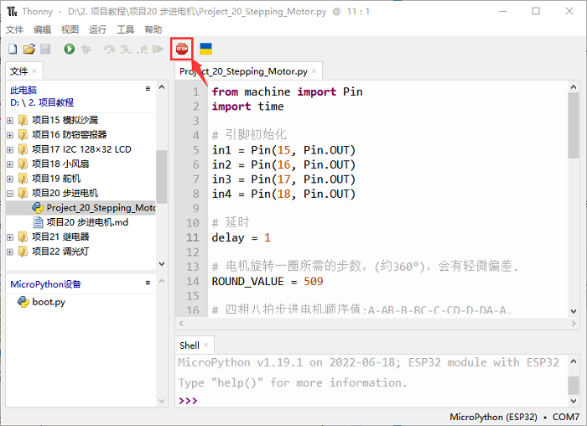Open the 工具 menu
587x426 pixels.
click(125, 29)
